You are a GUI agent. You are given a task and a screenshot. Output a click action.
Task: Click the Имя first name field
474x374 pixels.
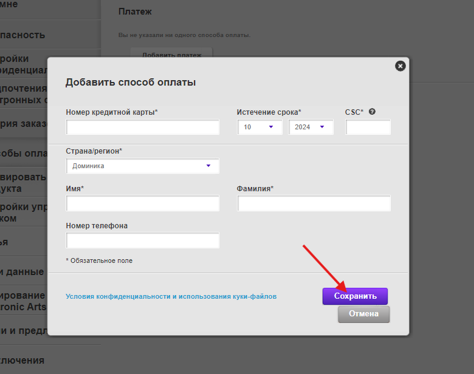pyautogui.click(x=143, y=203)
